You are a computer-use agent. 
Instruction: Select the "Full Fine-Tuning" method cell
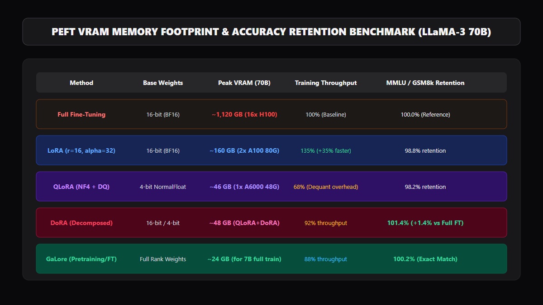[81, 114]
